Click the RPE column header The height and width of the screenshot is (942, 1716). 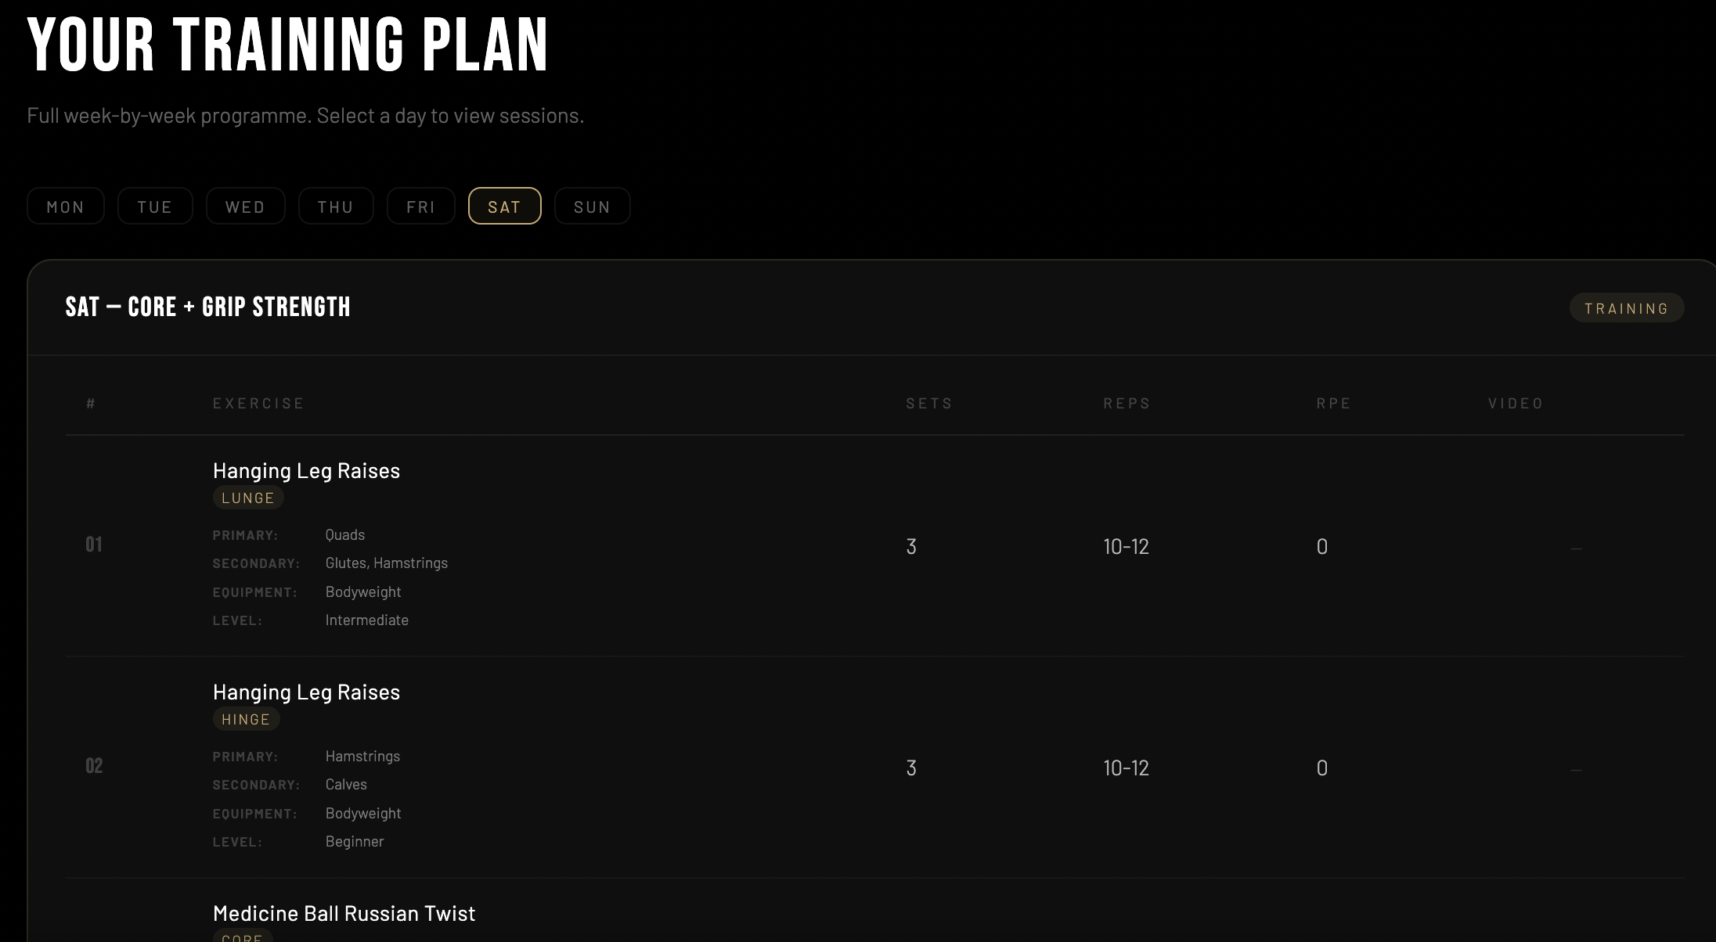pos(1333,403)
